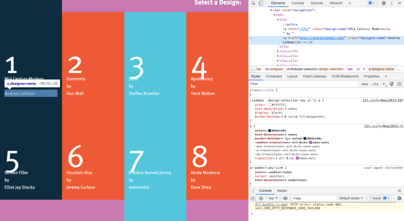The width and height of the screenshot is (404, 221).
Task: Click the Dan Mall designer link
Action: (x=75, y=94)
